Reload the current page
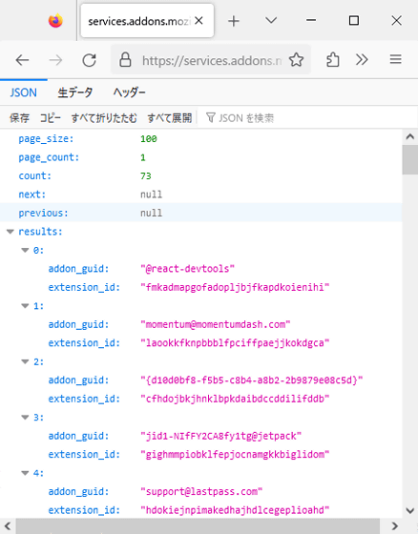Viewport: 418px width, 534px height. click(90, 60)
